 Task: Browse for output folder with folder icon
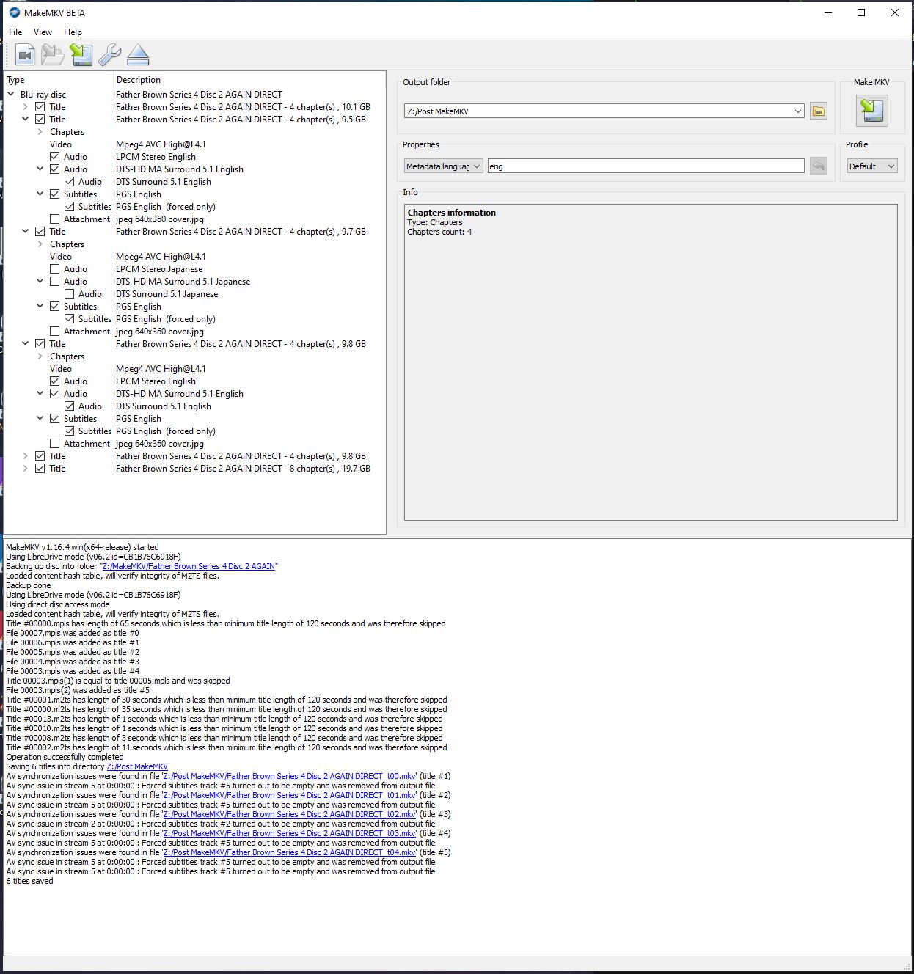tap(819, 111)
